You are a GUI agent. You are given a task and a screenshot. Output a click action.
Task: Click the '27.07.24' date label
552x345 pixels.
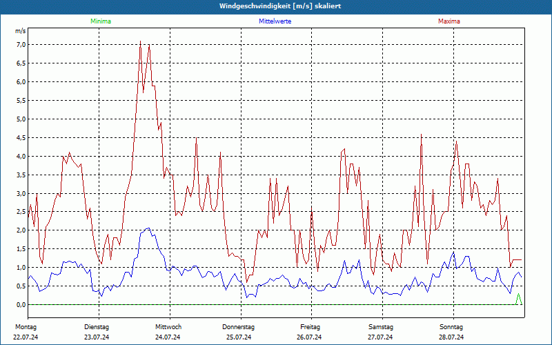coord(380,337)
